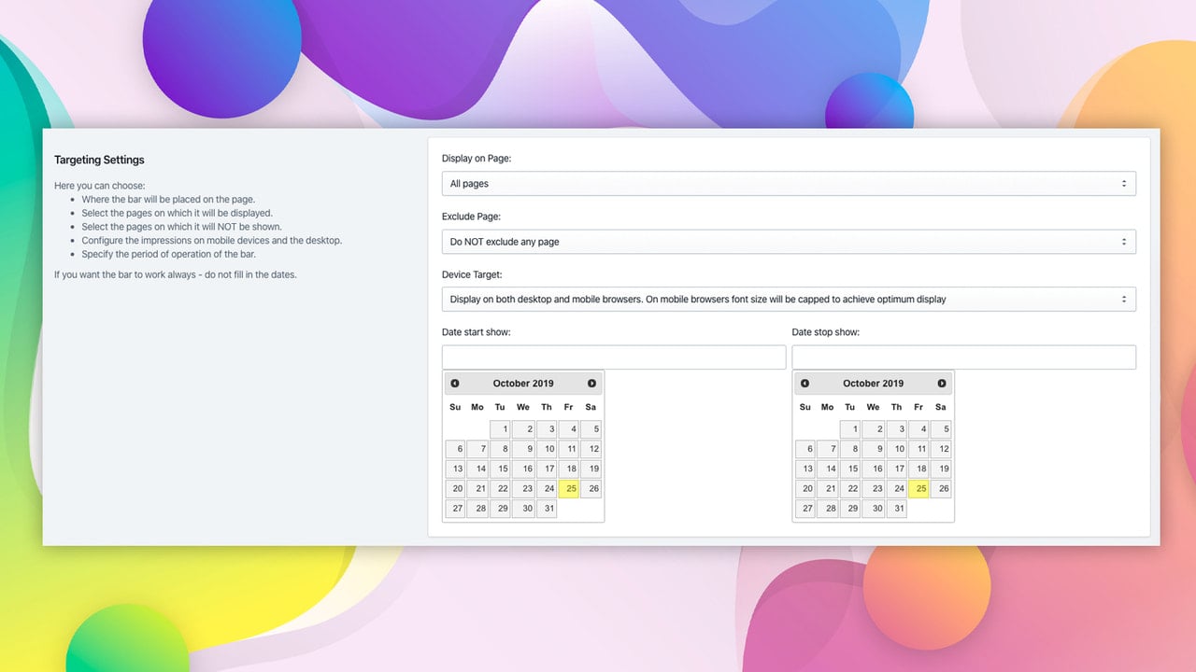1196x672 pixels.
Task: Go to next month in stop date calendar
Action: point(942,384)
